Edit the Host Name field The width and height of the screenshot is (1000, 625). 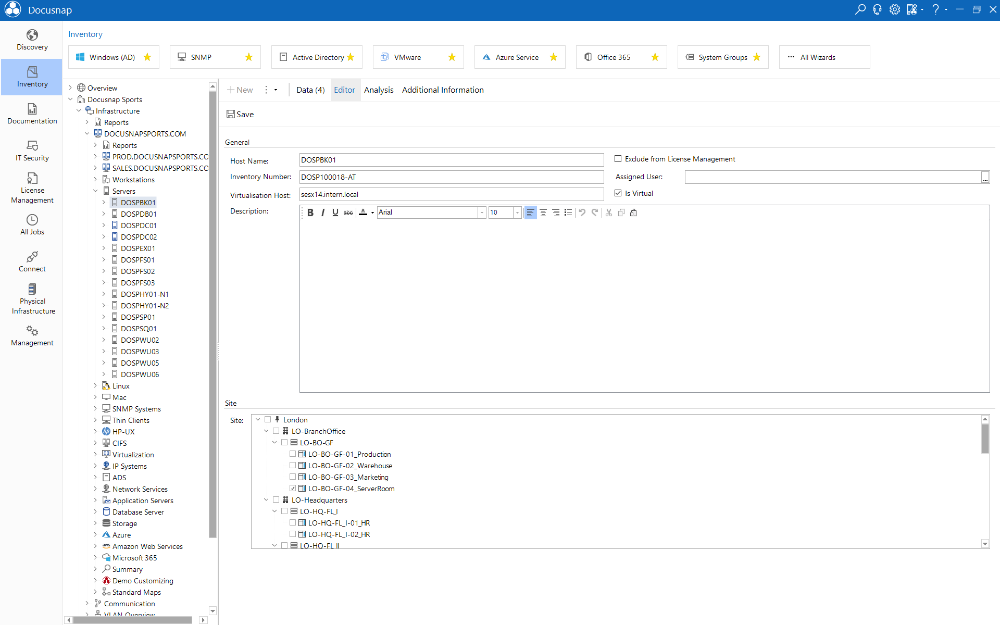451,160
